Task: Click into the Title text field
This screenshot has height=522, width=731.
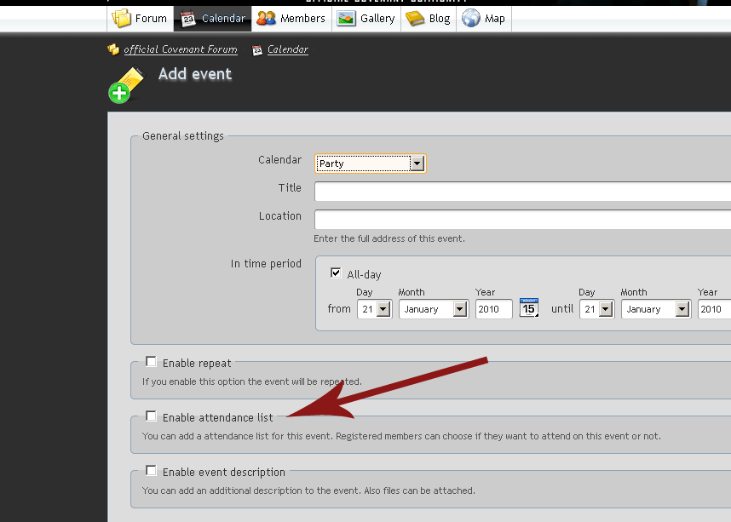Action: coord(522,192)
